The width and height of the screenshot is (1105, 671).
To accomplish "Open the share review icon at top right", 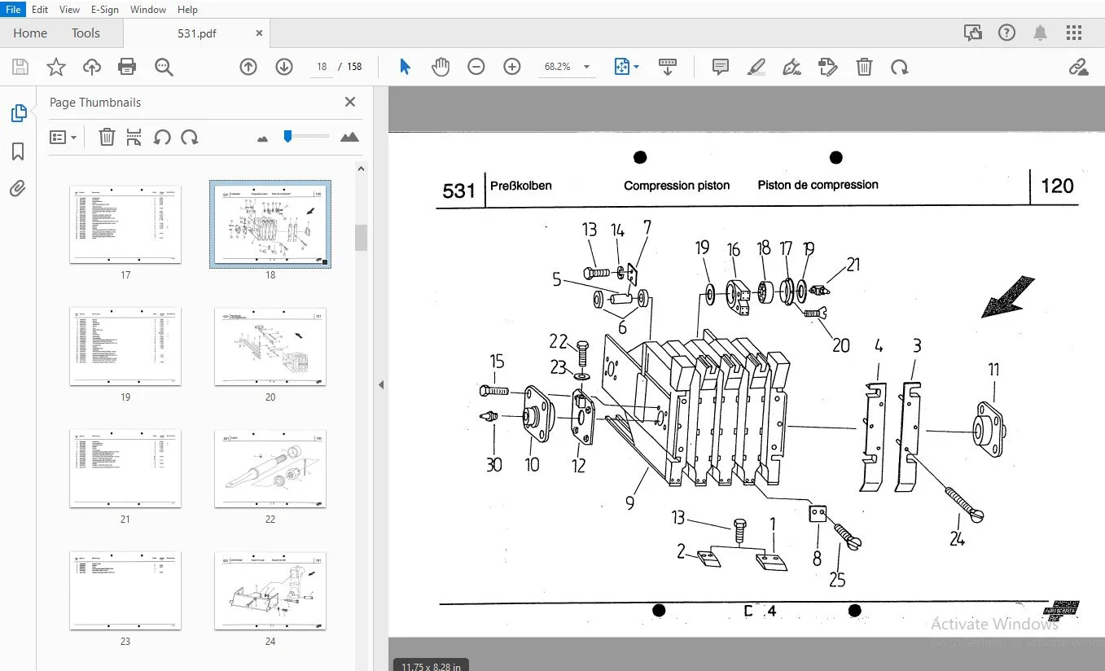I will [973, 33].
